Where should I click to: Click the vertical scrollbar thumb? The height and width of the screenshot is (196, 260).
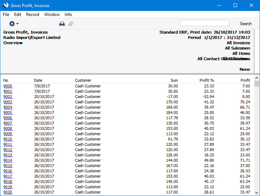click(256, 84)
